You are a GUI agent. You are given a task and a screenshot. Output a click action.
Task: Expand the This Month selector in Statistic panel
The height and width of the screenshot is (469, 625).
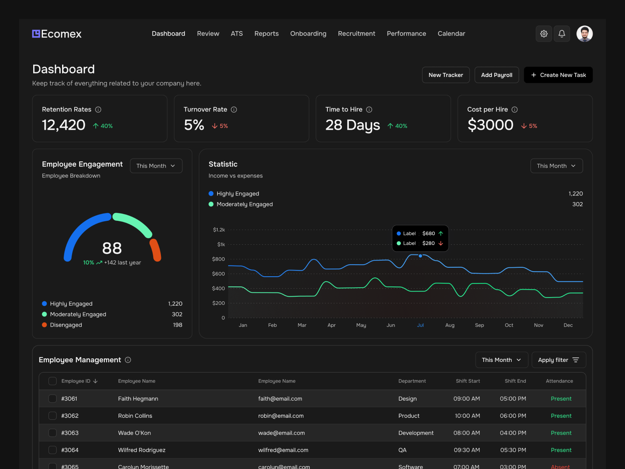click(556, 166)
